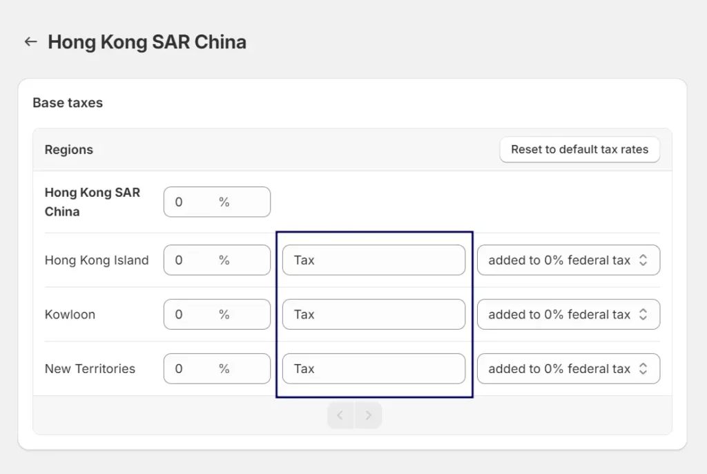This screenshot has height=474, width=707.
Task: Select the Hong Kong SAR China region label
Action: click(x=93, y=202)
